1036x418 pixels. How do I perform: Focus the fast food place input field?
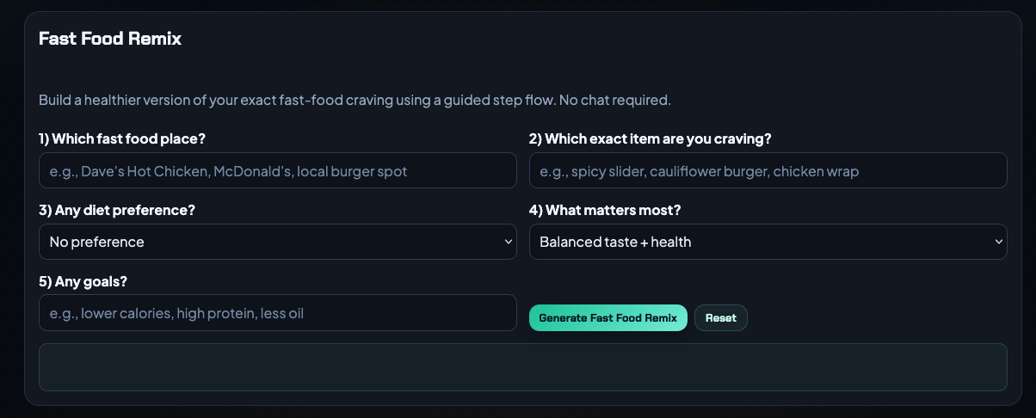(277, 171)
